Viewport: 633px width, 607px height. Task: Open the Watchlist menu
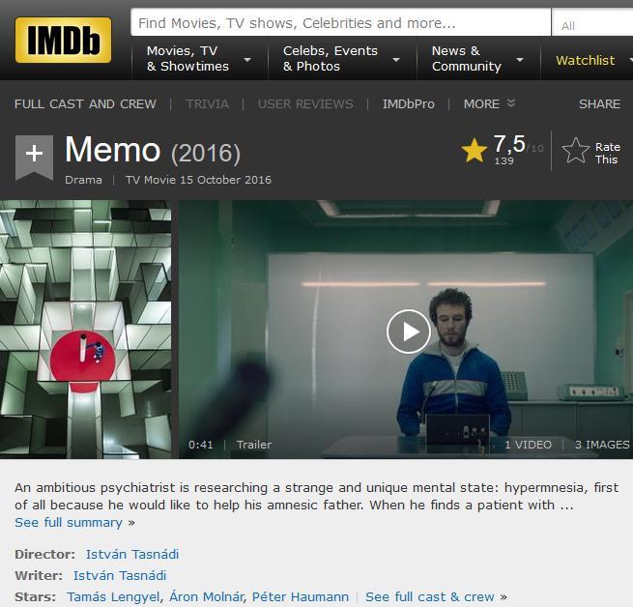(587, 60)
